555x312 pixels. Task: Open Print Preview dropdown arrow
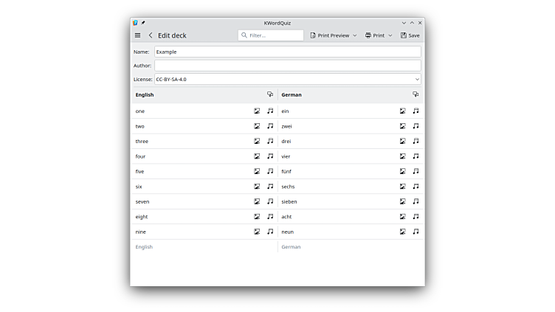(x=355, y=35)
